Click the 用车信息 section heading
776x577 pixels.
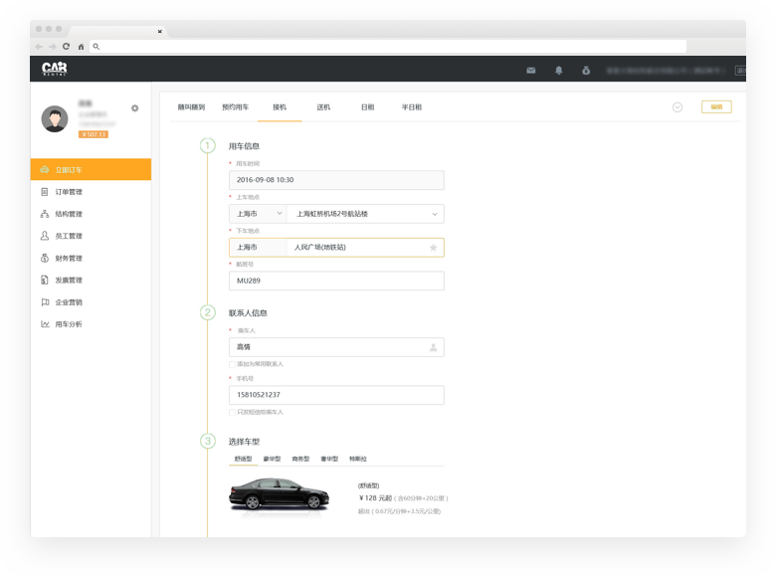(x=244, y=146)
